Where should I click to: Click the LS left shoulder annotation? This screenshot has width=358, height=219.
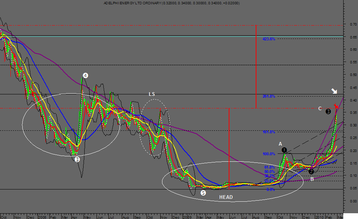point(152,94)
